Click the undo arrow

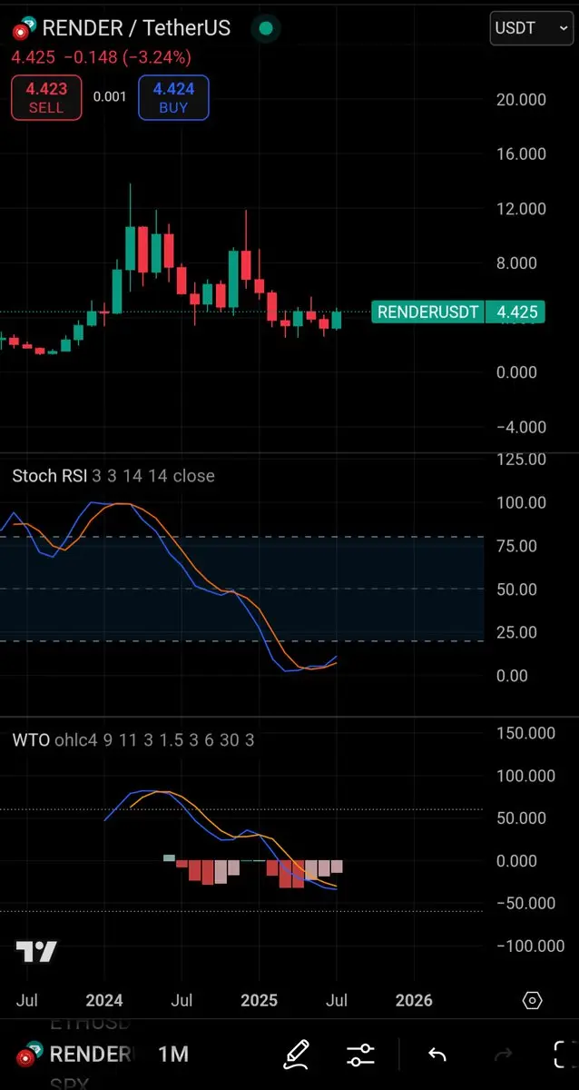(x=437, y=1055)
